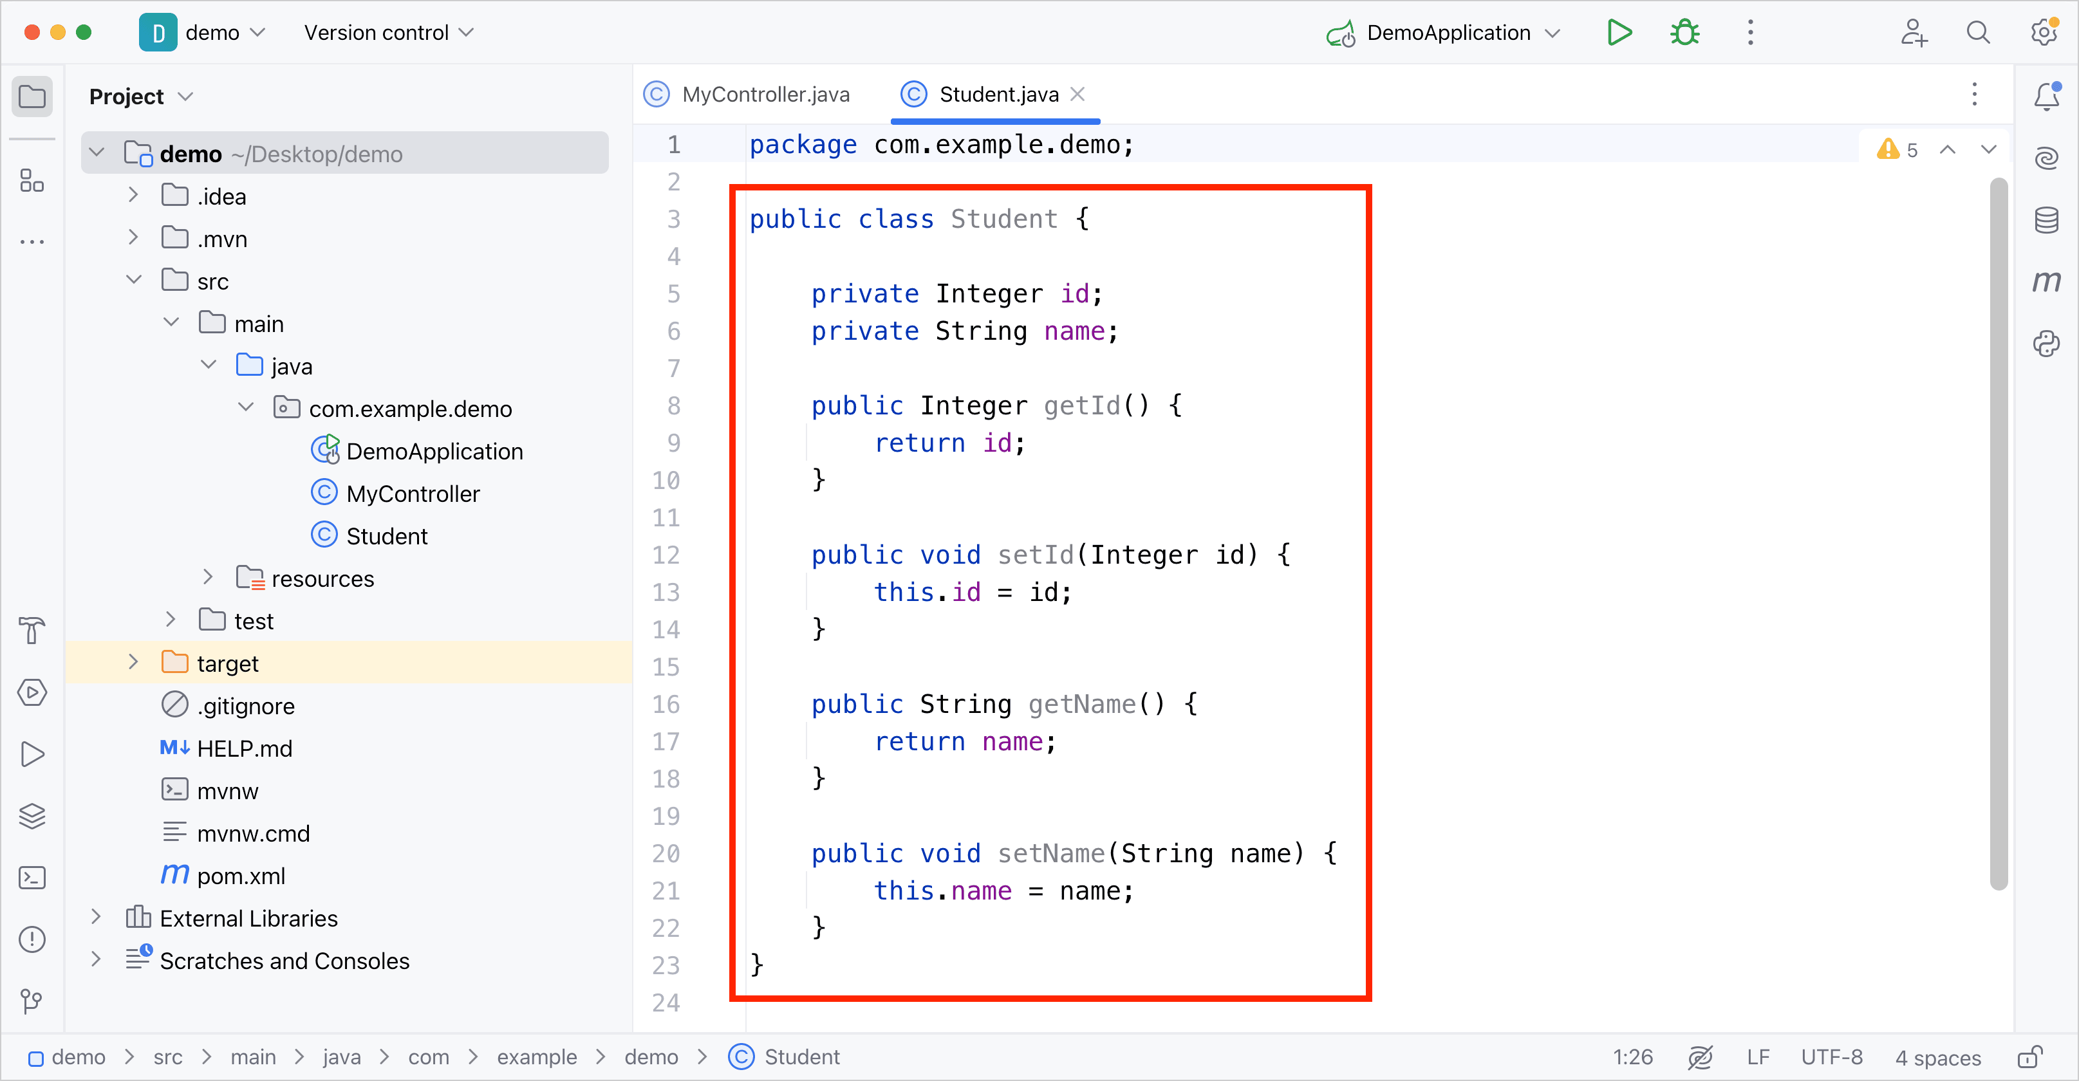Toggle the Project tool window folder button

point(32,97)
